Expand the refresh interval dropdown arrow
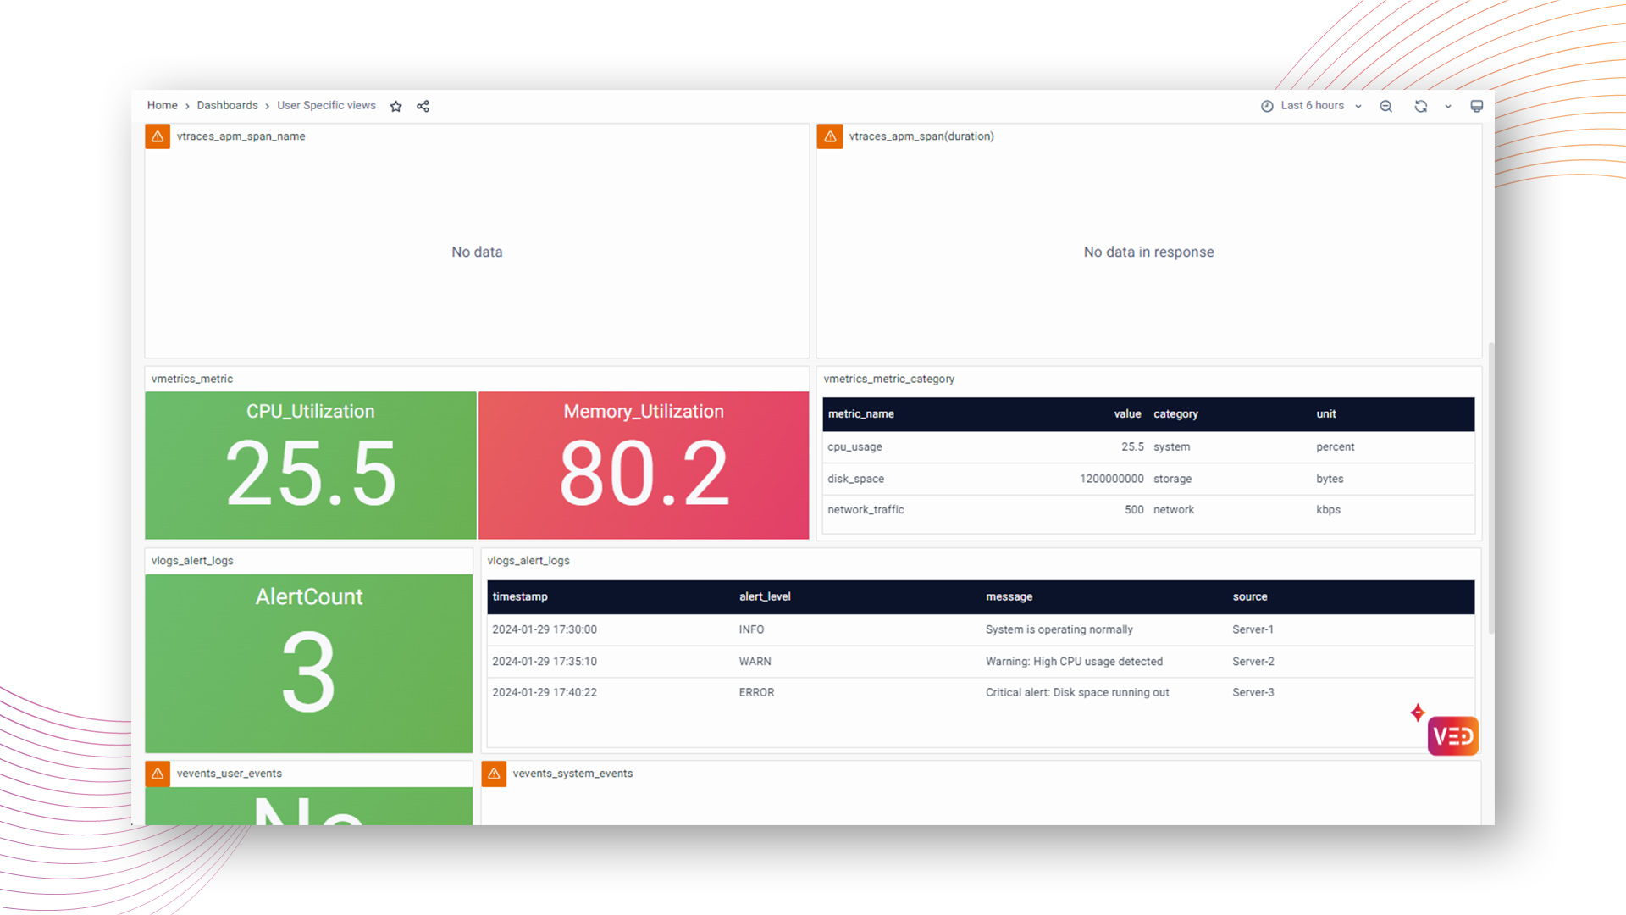The height and width of the screenshot is (915, 1626). pos(1448,107)
